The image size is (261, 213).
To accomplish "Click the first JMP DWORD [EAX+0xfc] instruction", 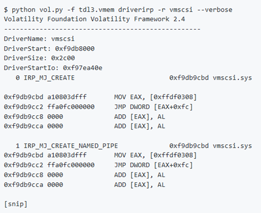I will click(x=153, y=107).
